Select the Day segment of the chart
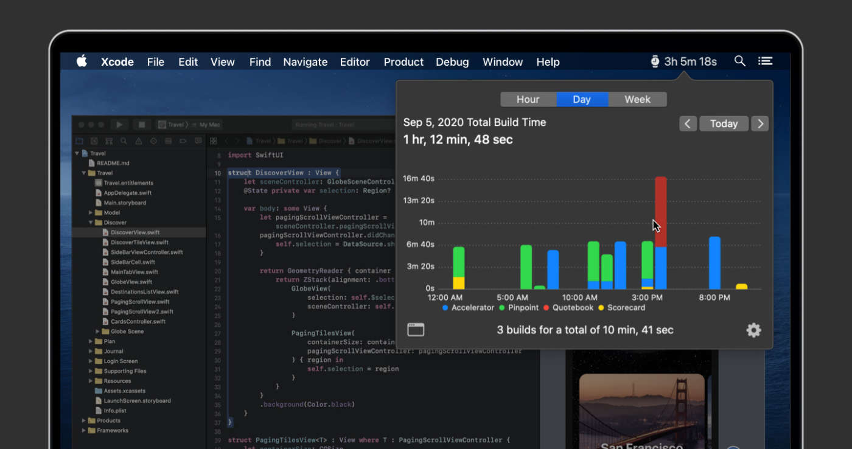This screenshot has height=449, width=852. click(582, 100)
